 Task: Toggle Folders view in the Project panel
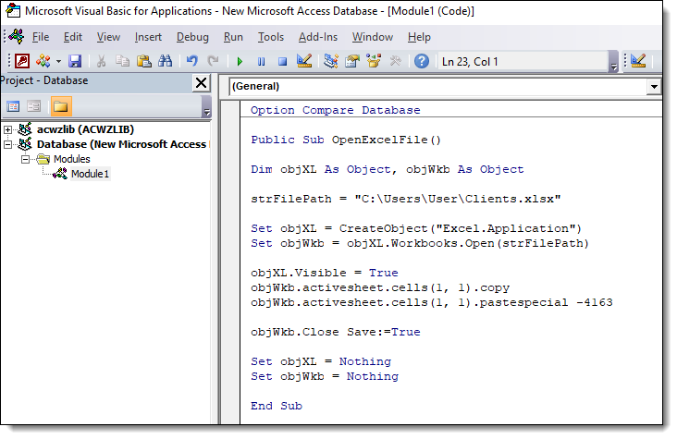point(61,106)
